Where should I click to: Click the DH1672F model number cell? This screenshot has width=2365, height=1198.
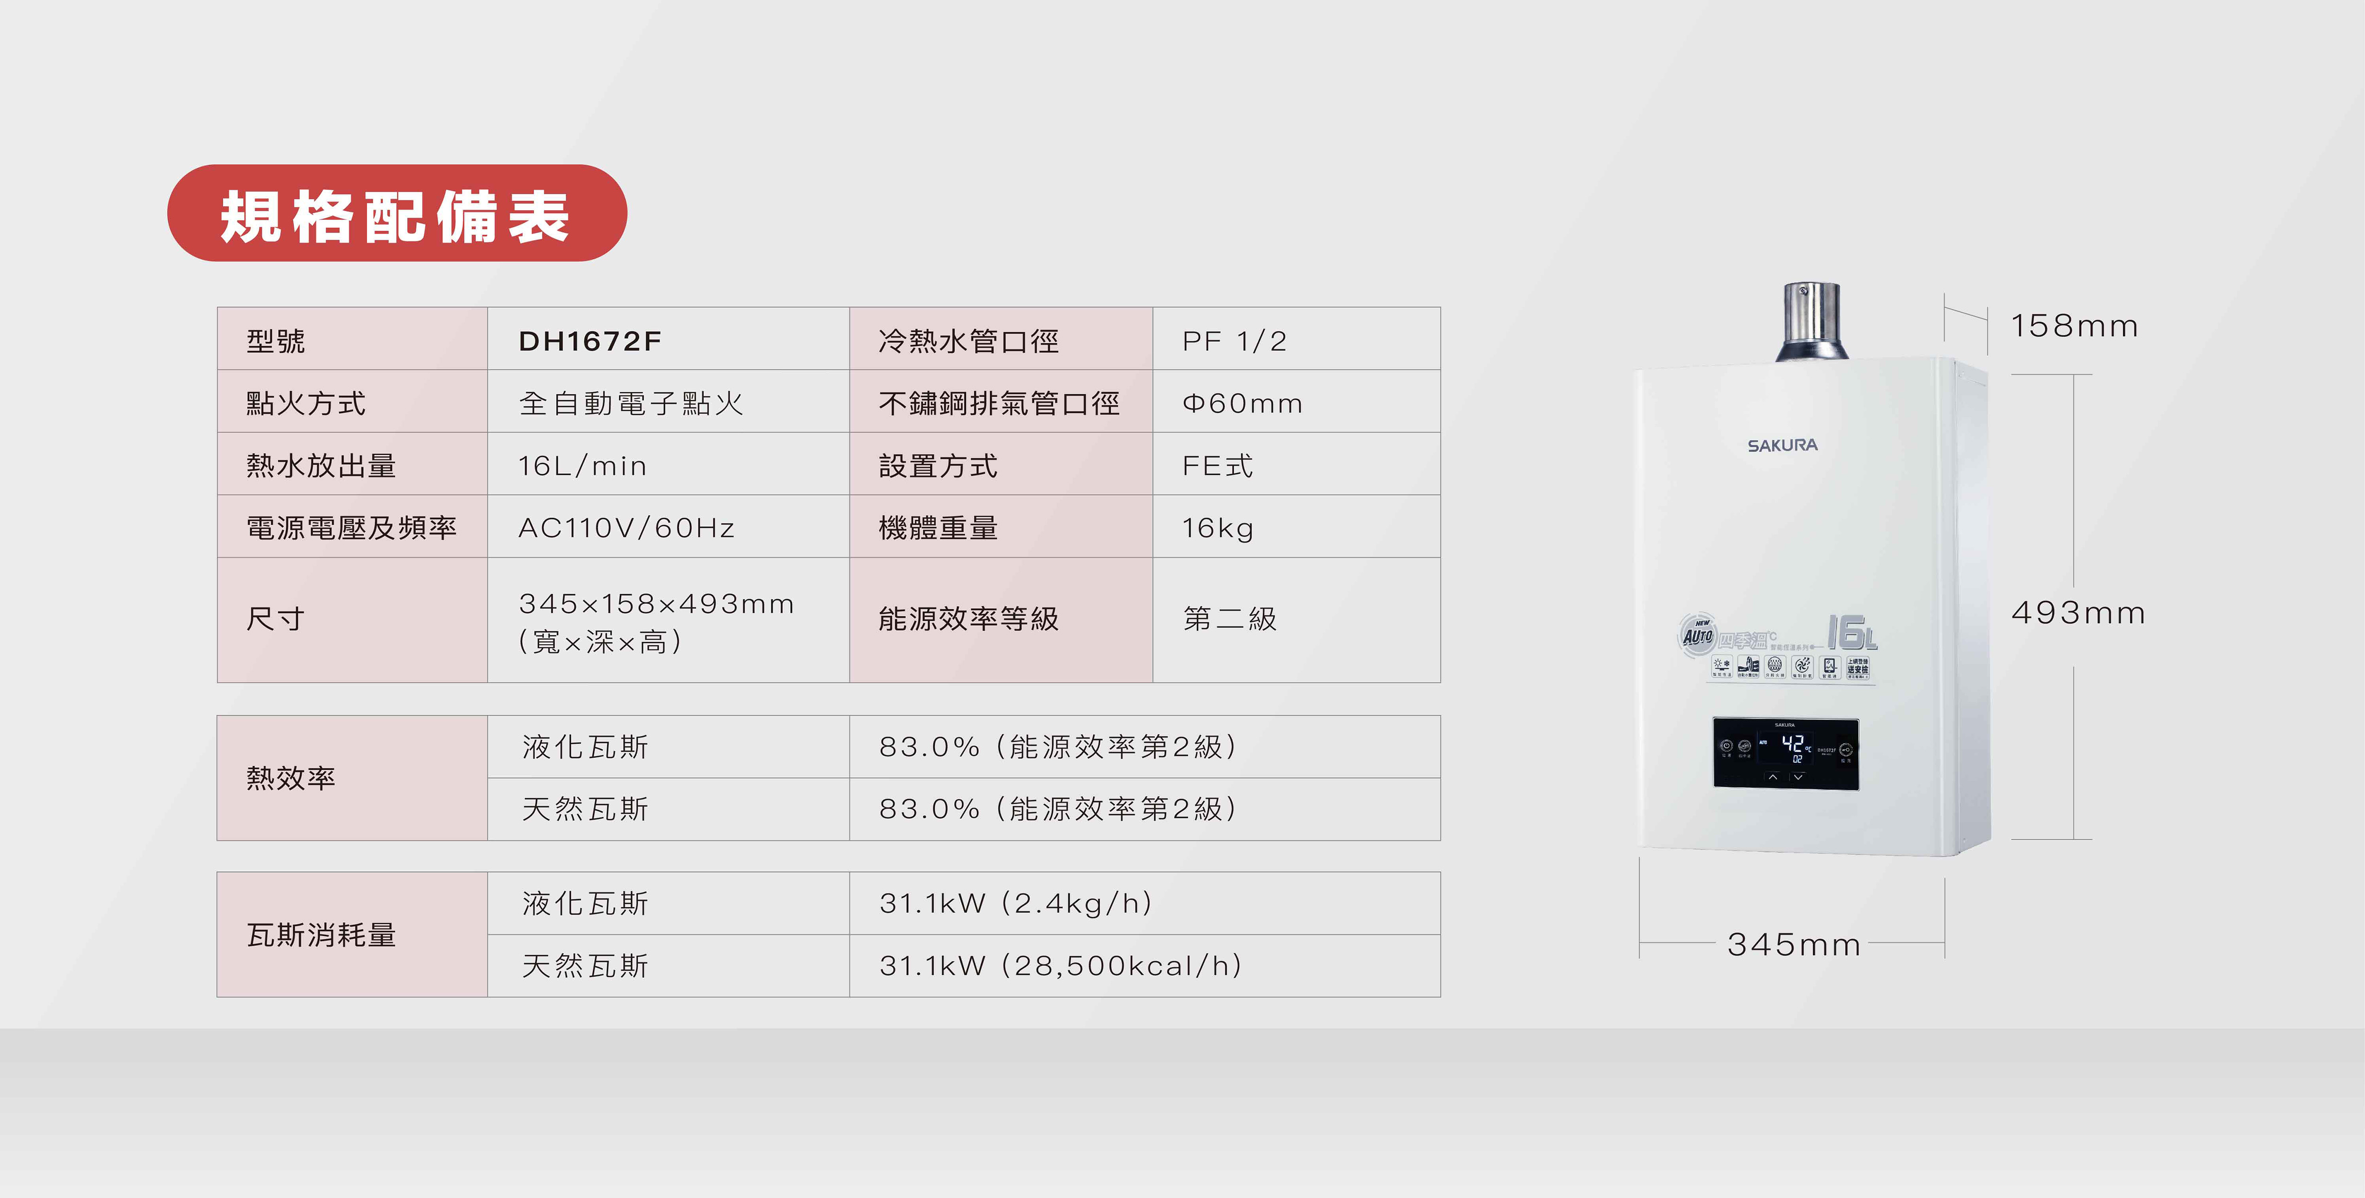click(x=589, y=340)
